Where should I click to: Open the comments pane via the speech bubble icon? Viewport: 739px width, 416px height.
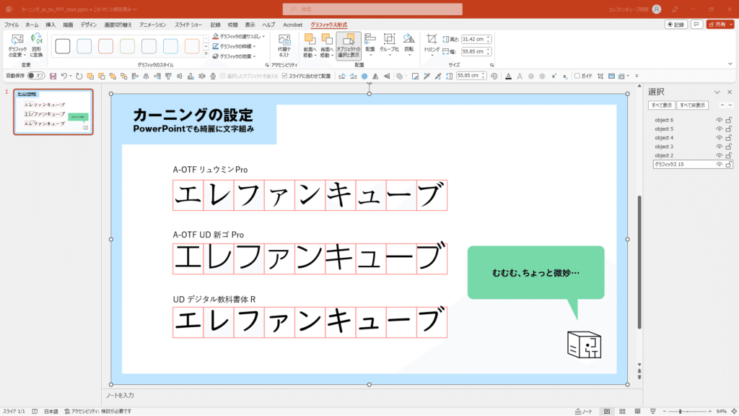pyautogui.click(x=696, y=25)
